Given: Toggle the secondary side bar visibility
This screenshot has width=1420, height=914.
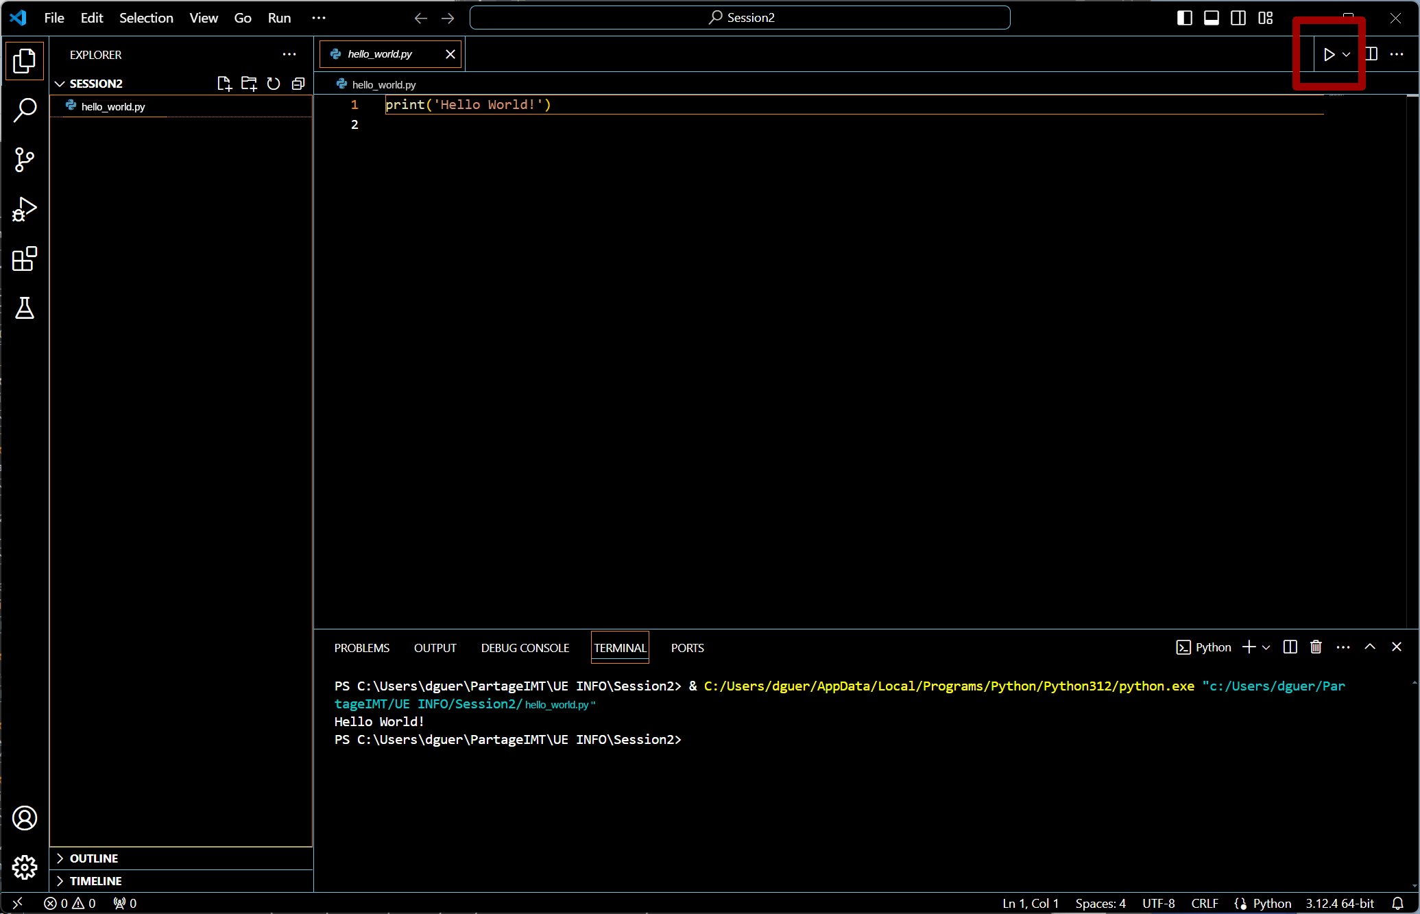Looking at the screenshot, I should (x=1238, y=18).
